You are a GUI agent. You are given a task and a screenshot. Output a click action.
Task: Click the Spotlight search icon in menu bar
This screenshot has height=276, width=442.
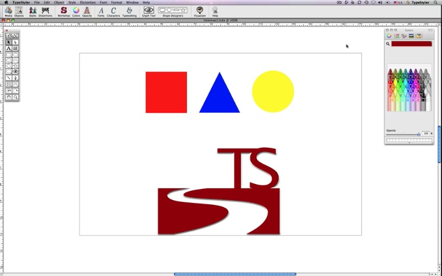click(x=436, y=2)
